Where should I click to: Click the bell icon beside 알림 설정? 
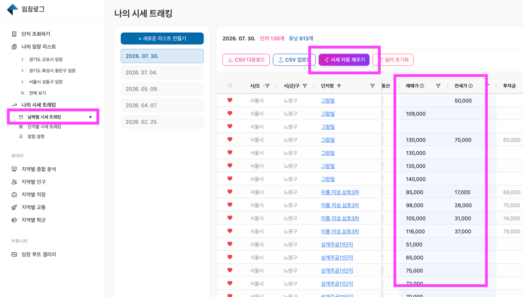[21, 136]
